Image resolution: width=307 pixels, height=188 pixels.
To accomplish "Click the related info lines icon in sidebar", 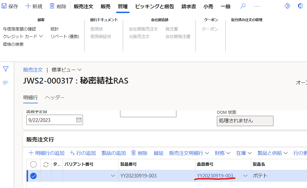I will [6, 82].
